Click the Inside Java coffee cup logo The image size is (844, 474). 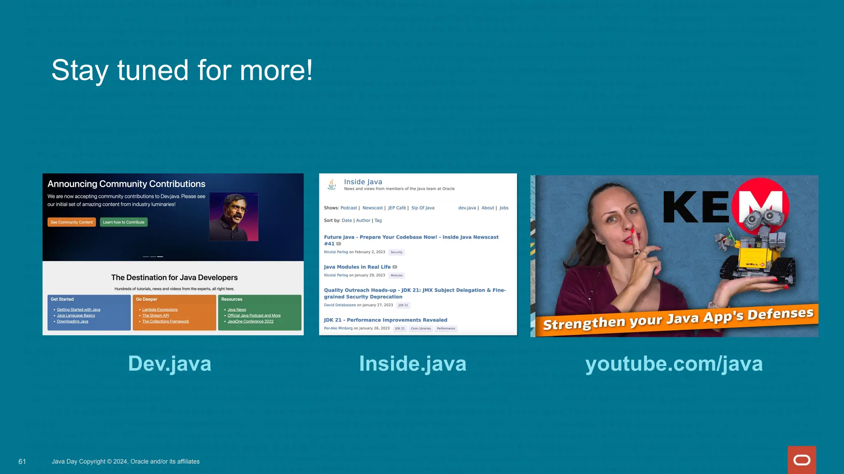[x=332, y=184]
